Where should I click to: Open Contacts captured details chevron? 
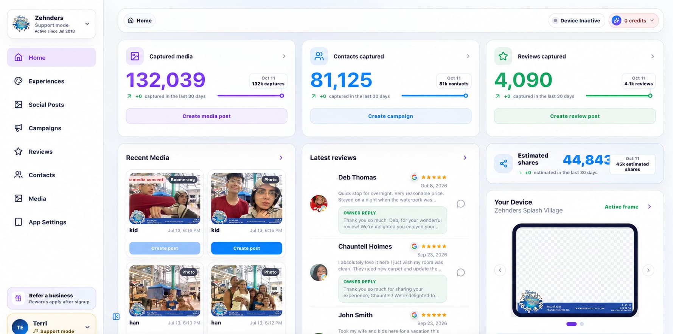point(468,56)
